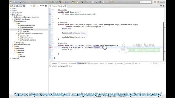Switch to the Task List tab
This screenshot has width=175, height=98.
pyautogui.click(x=136, y=63)
